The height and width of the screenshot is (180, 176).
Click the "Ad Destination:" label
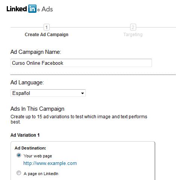pyautogui.click(x=30, y=148)
